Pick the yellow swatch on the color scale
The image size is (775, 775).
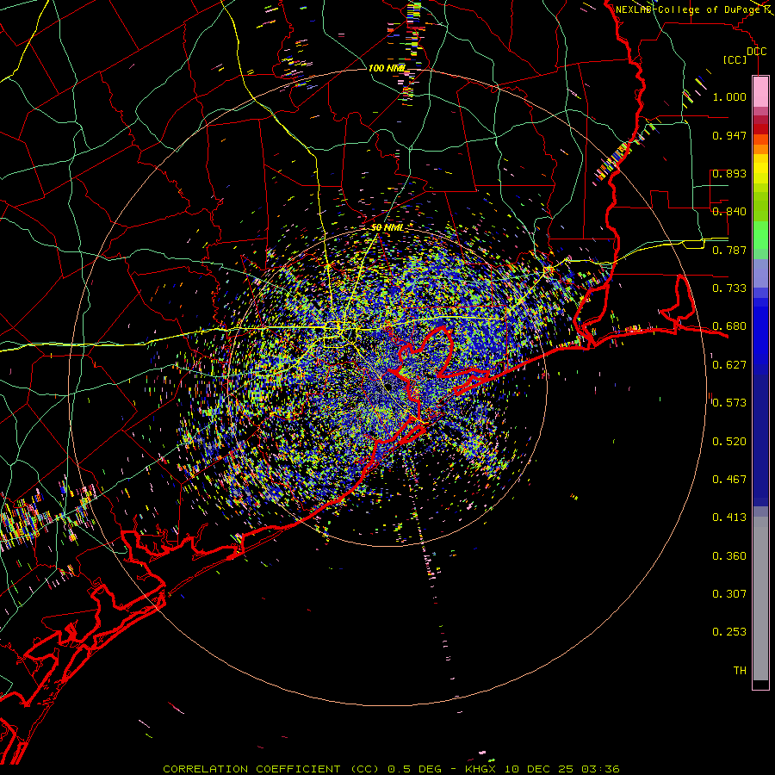[x=760, y=169]
